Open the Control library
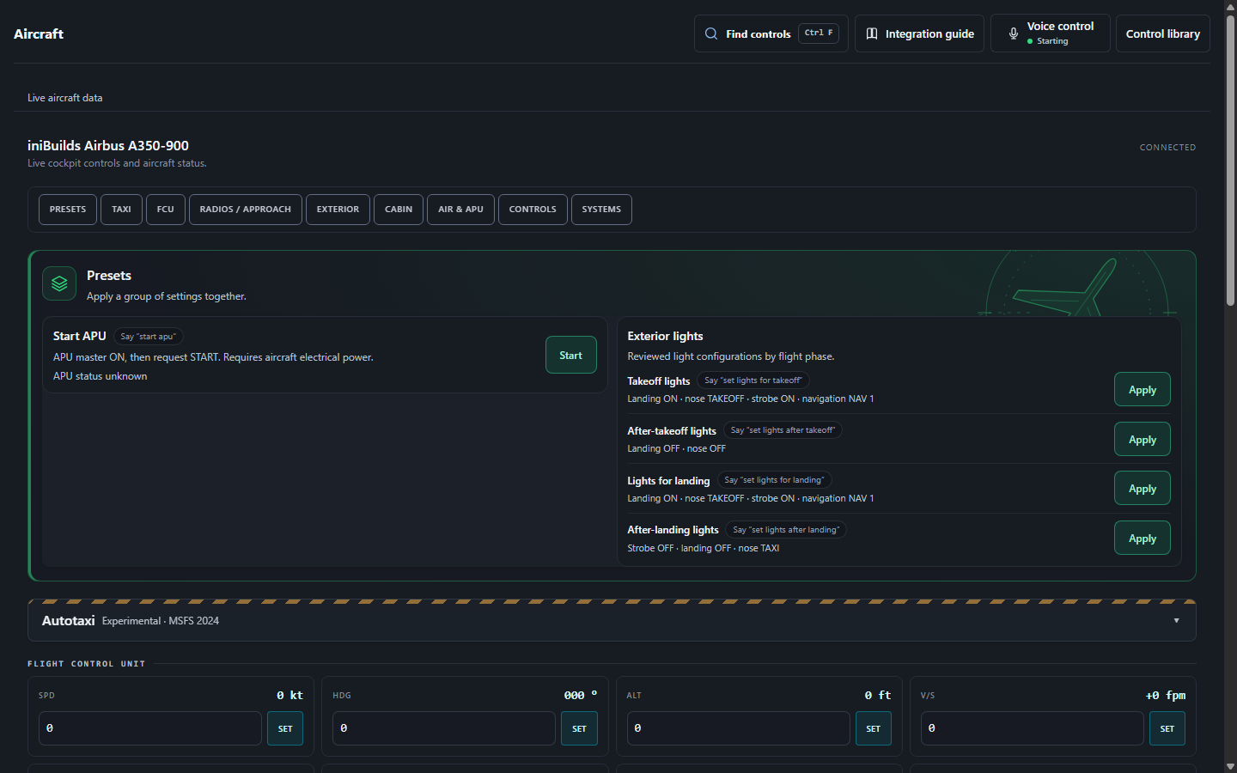Screen dimensions: 1237x773 pyautogui.click(x=1162, y=33)
